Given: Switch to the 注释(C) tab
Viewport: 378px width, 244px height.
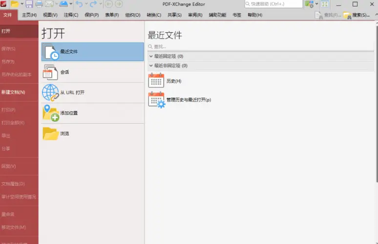Looking at the screenshot, I should [x=71, y=15].
